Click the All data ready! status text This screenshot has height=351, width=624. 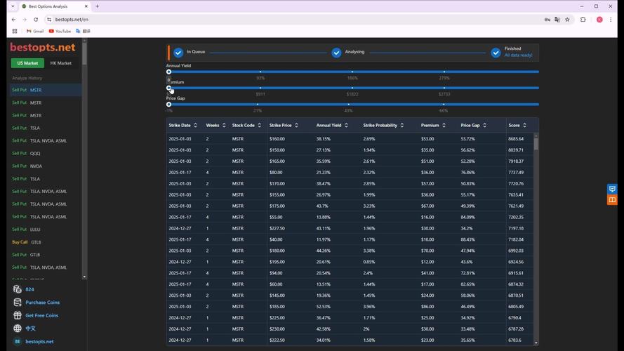click(518, 55)
